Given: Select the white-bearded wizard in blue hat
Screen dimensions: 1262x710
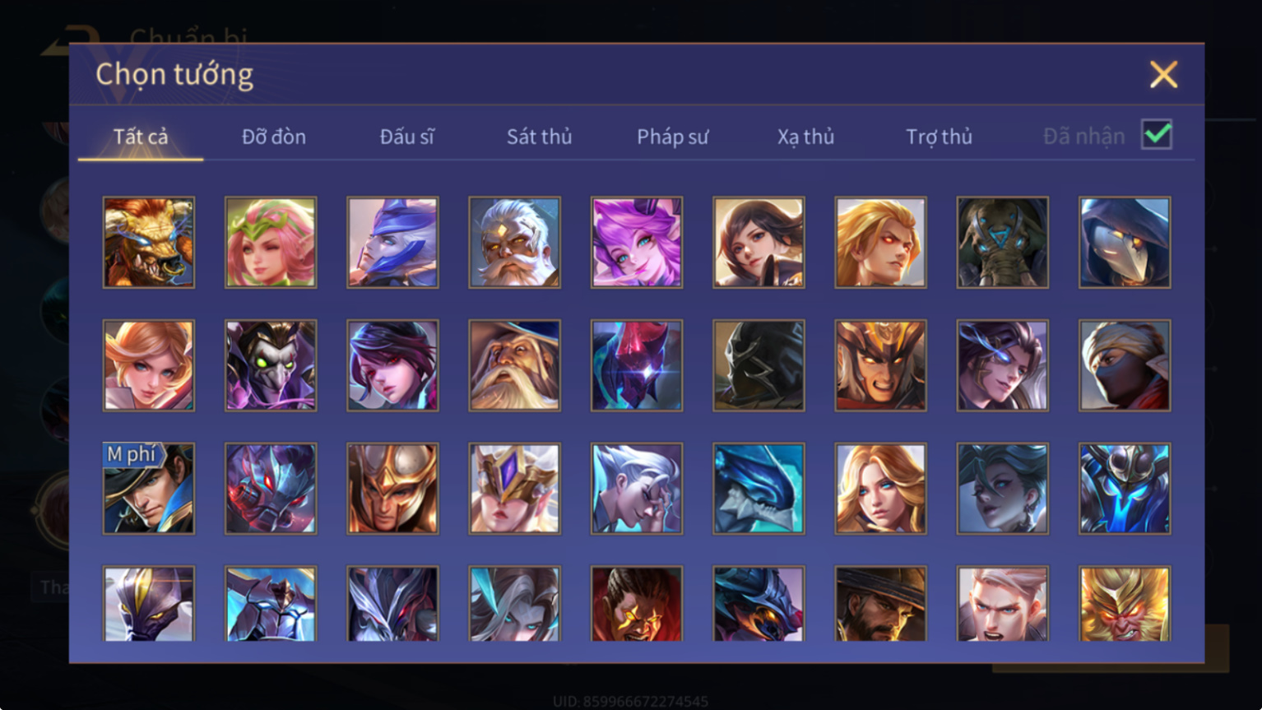Looking at the screenshot, I should [515, 365].
